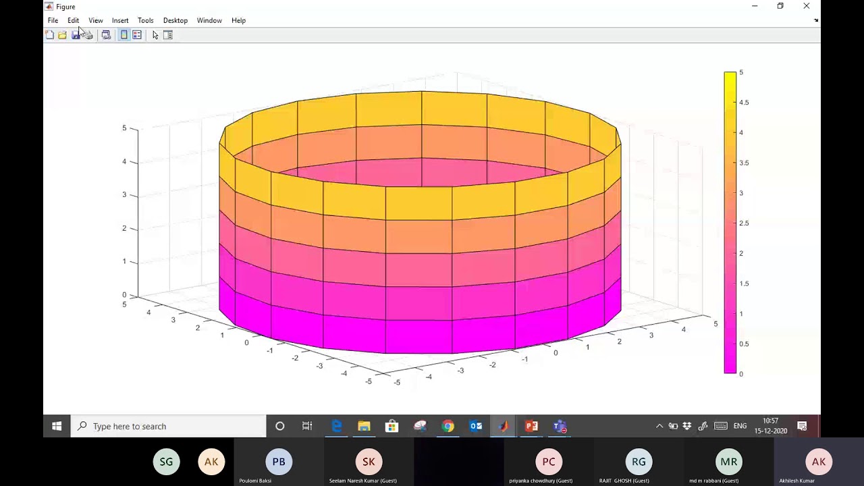
Task: Click Poulomi Baksi participant tile
Action: pos(279,462)
